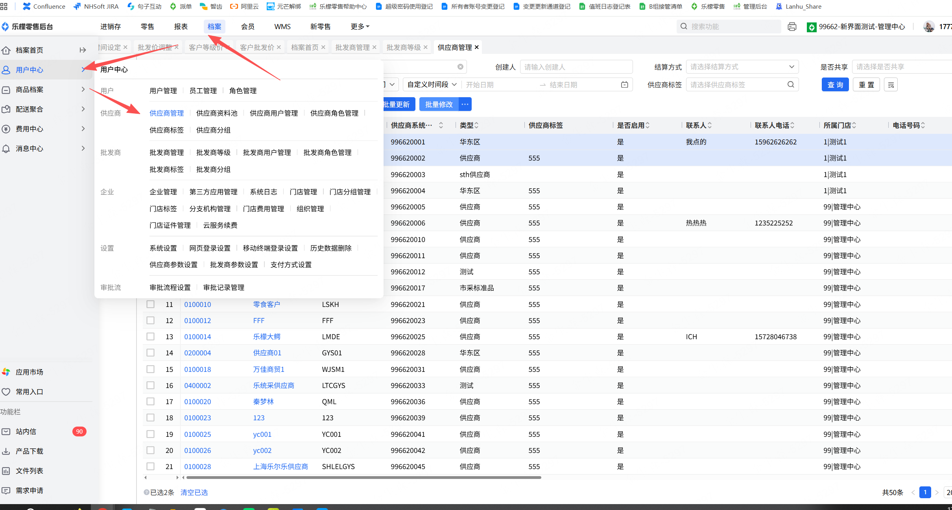This screenshot has width=952, height=510.
Task: Click search icon in supplier tag field
Action: pos(791,85)
